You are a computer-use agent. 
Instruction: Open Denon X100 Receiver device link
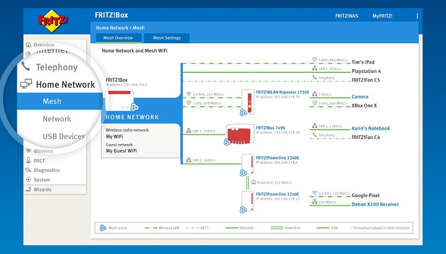(x=375, y=205)
